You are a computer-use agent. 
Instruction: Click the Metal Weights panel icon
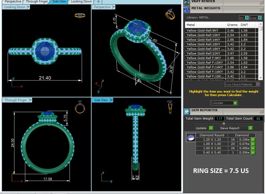tap(186, 9)
